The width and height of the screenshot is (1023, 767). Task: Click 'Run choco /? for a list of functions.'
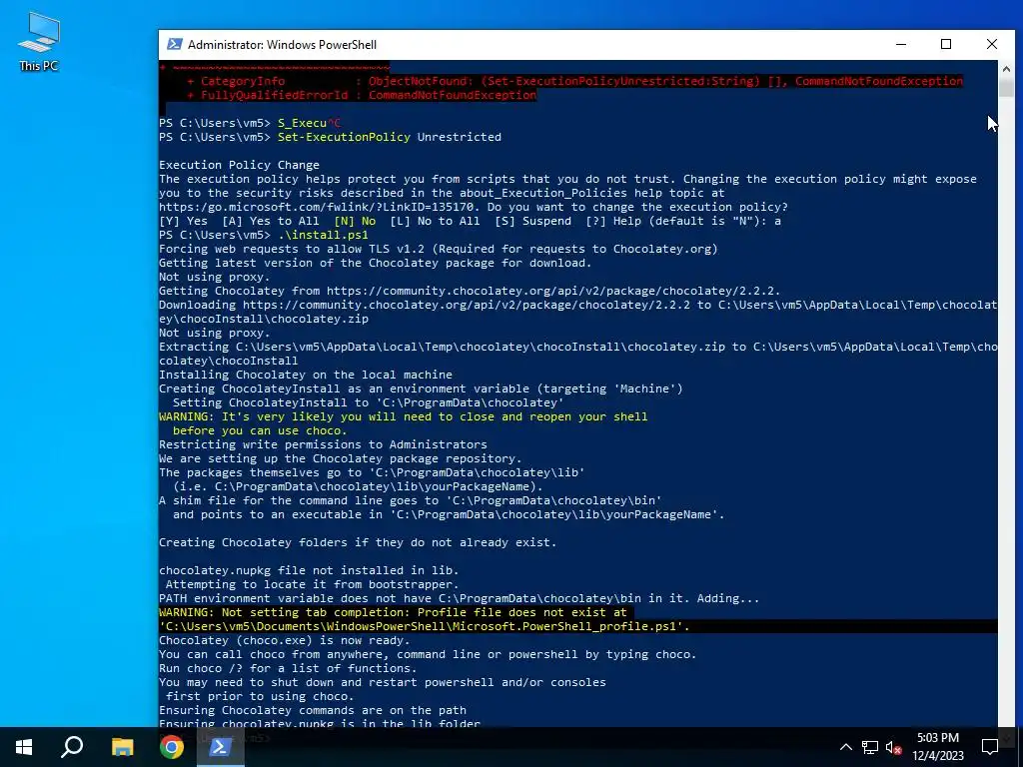pyautogui.click(x=288, y=668)
